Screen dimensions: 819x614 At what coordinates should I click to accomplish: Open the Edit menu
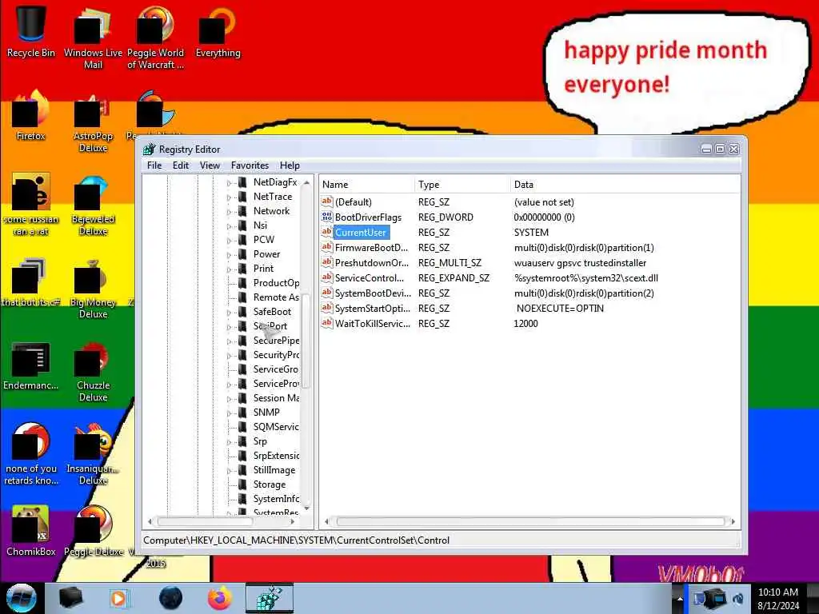tap(180, 165)
